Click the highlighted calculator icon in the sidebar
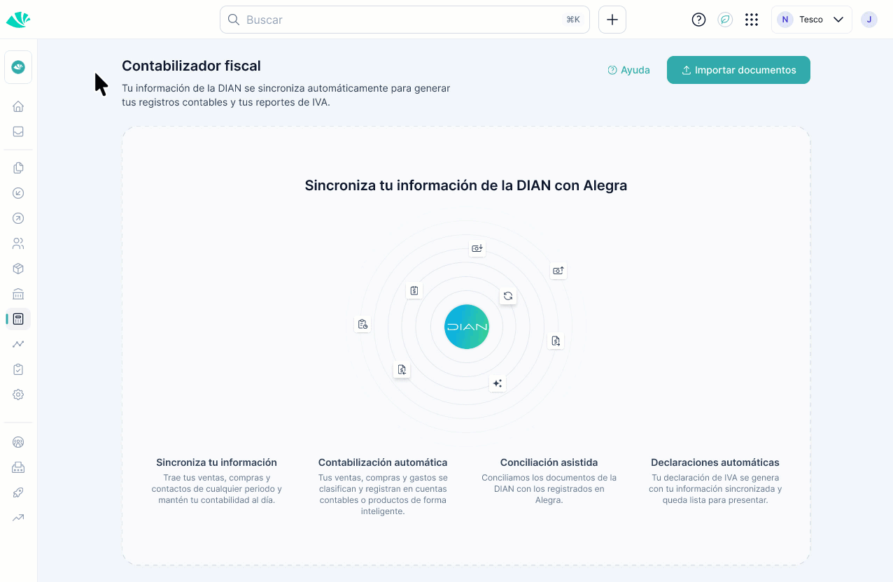The height and width of the screenshot is (582, 893). point(18,319)
